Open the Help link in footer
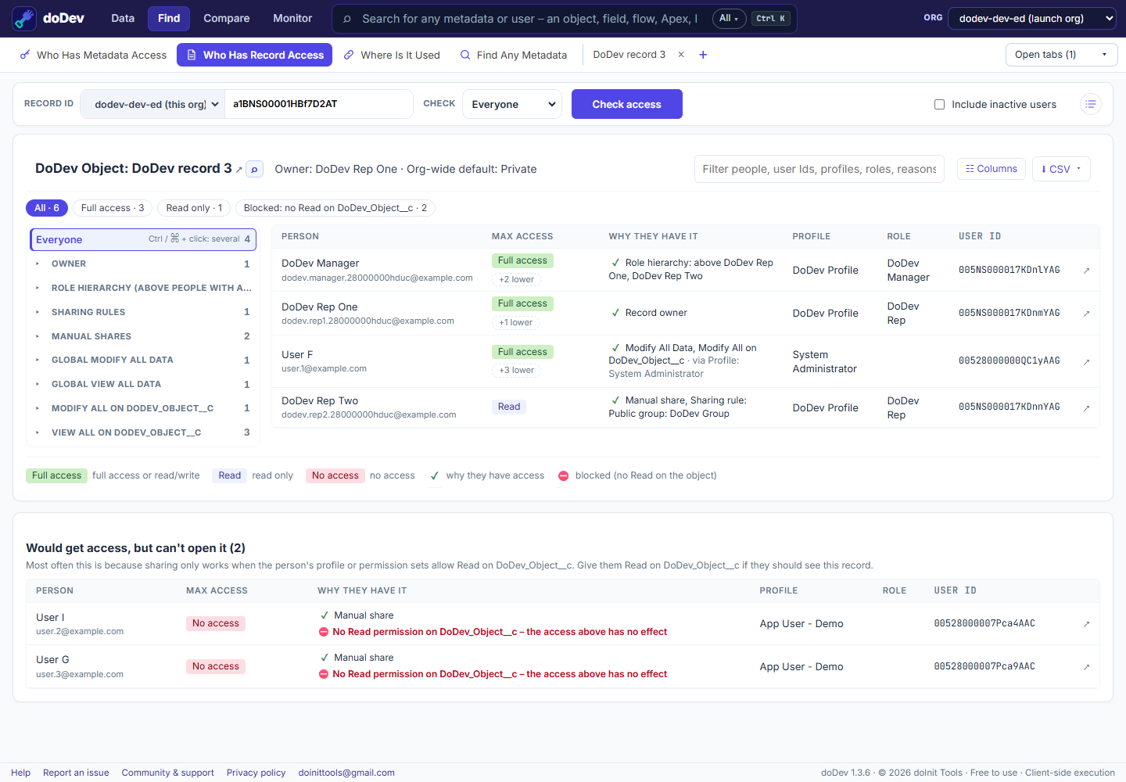The width and height of the screenshot is (1126, 782). (21, 773)
